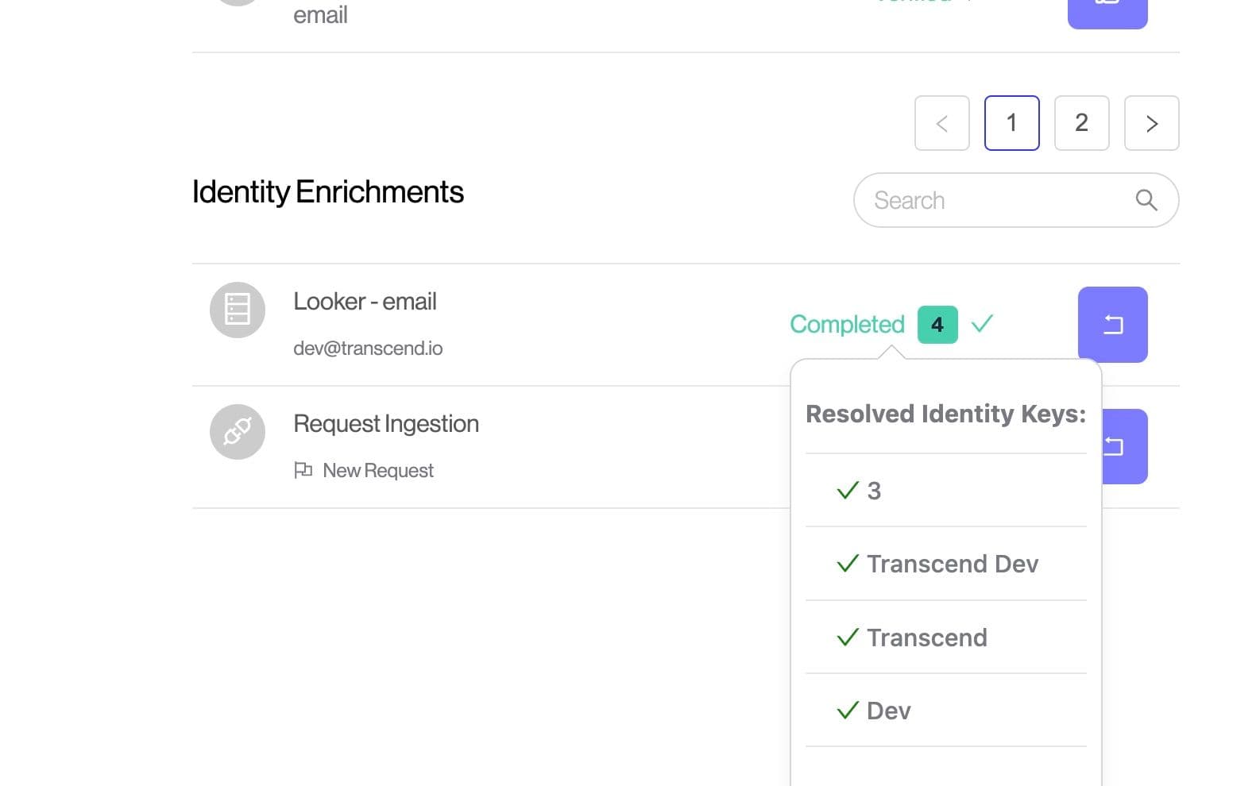Choose "Transcend" in resolved identity keys
The width and height of the screenshot is (1260, 786).
click(x=926, y=638)
